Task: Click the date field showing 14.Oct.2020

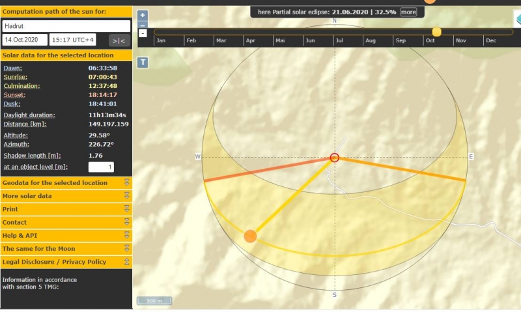Action: click(25, 40)
